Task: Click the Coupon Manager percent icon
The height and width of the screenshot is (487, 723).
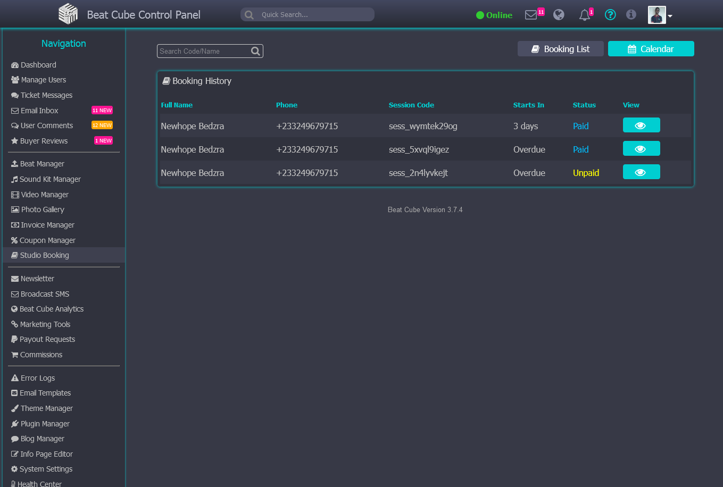Action: (14, 240)
